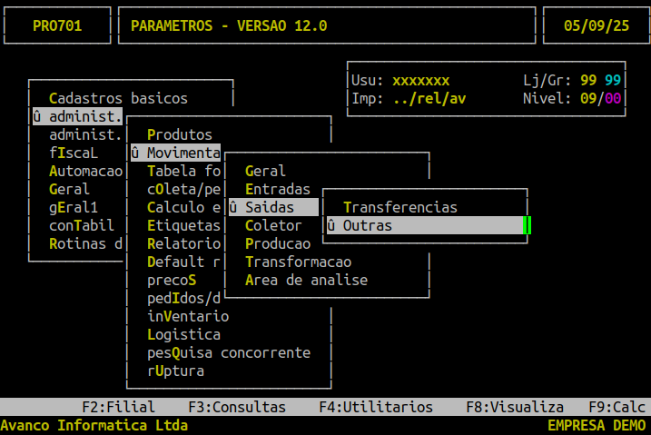Select Transformacao submenu entry

click(x=298, y=262)
